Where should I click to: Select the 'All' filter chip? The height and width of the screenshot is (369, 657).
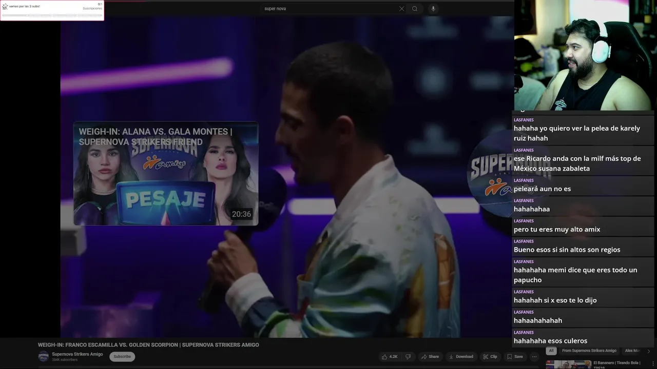click(551, 351)
